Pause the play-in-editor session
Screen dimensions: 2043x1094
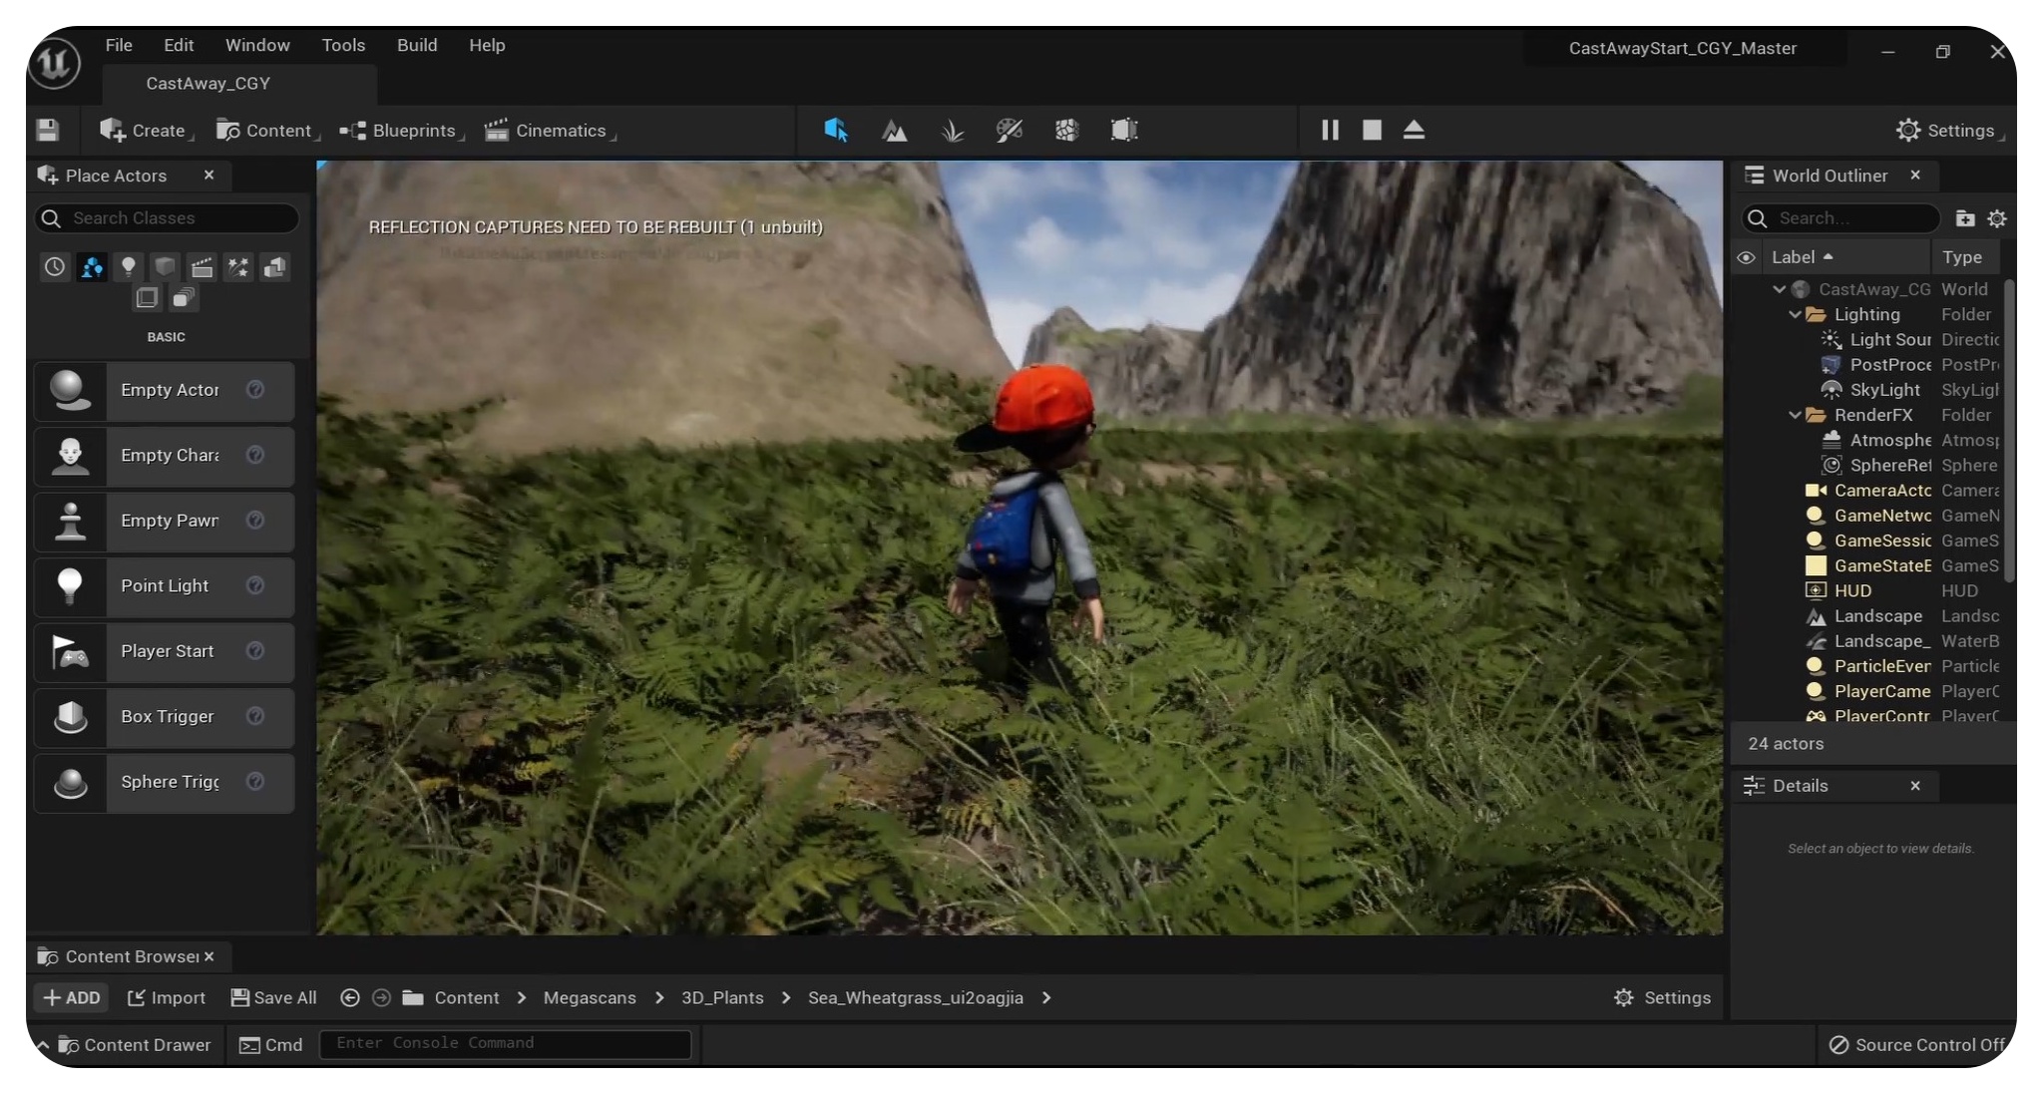(x=1330, y=131)
